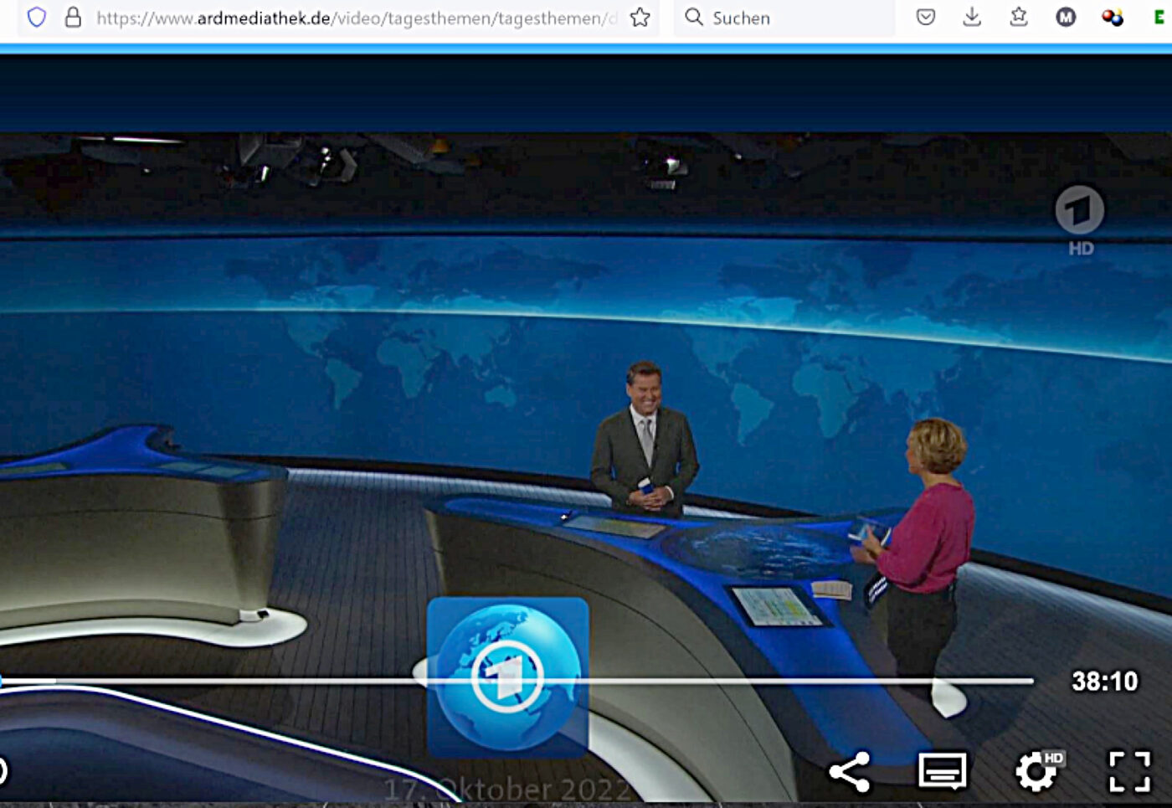Click the padlock site security icon
This screenshot has width=1172, height=808.
[74, 17]
